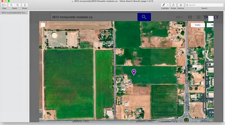Click the purple map location pin
This screenshot has height=125, width=225.
pos(134,72)
